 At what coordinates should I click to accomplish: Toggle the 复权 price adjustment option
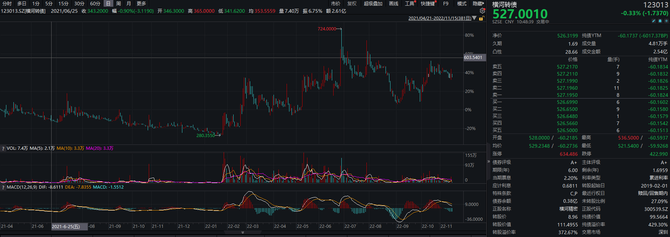pyautogui.click(x=352, y=4)
